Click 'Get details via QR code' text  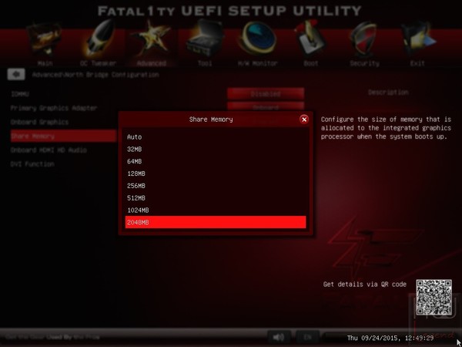point(365,285)
